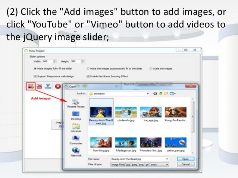Open the view menu icon in Open dialog
Screen dimensions: 238x178
click(173, 94)
